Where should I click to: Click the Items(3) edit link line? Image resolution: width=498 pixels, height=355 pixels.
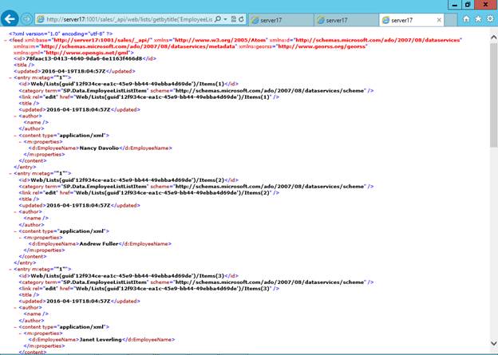coord(149,288)
